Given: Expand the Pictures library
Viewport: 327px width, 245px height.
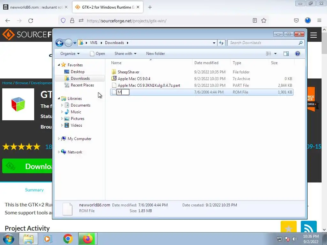Looking at the screenshot, I should tap(62, 119).
